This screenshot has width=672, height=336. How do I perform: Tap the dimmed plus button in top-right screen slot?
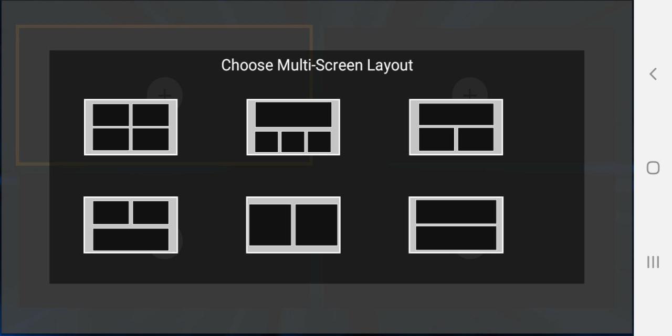470,90
